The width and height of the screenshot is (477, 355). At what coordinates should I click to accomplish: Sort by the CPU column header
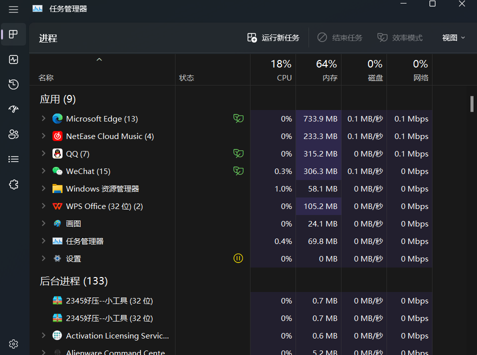click(x=273, y=70)
